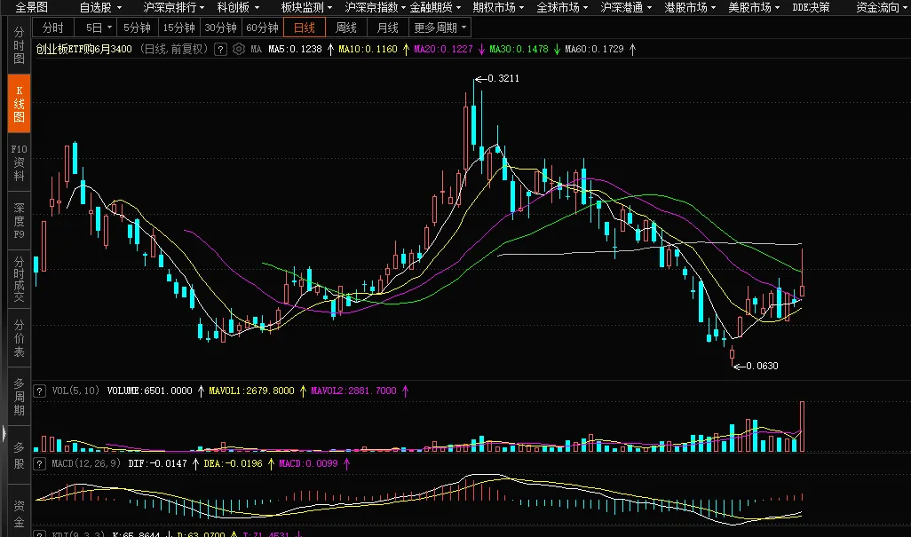Expand the 更多周期 dropdown
911x537 pixels.
coord(440,28)
